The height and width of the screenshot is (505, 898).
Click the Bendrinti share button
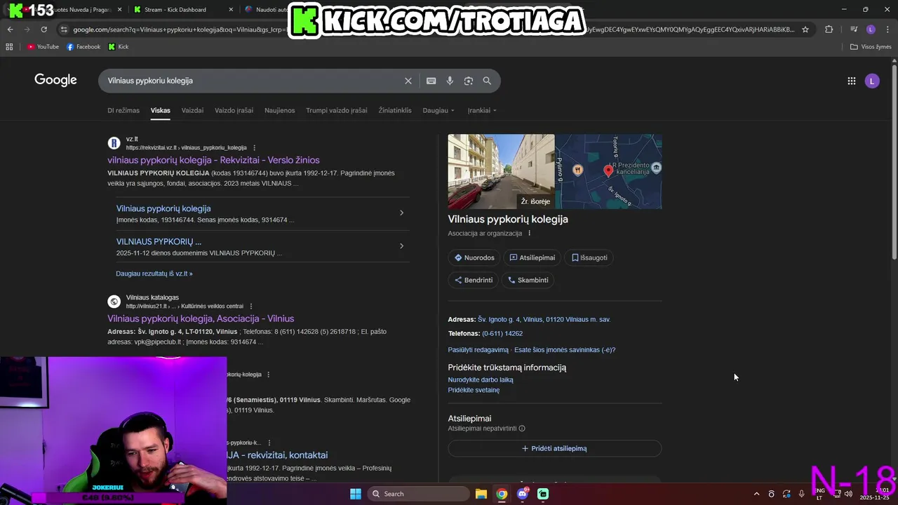click(x=474, y=280)
